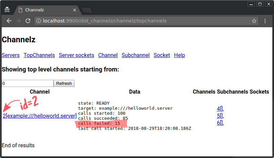Viewport: 274px width, 158px height.
Task: Navigate to the Channel page
Action: tap(108, 55)
